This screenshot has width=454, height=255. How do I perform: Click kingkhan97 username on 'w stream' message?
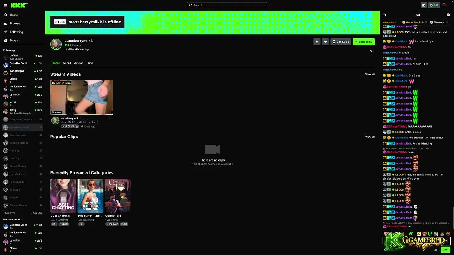click(x=390, y=53)
